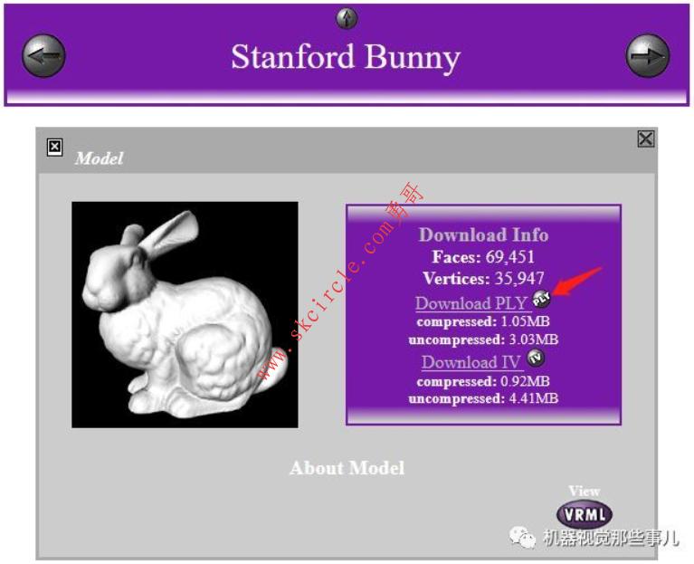This screenshot has height=564, width=694.
Task: Click the compressed: 1.05MB text
Action: pyautogui.click(x=483, y=321)
